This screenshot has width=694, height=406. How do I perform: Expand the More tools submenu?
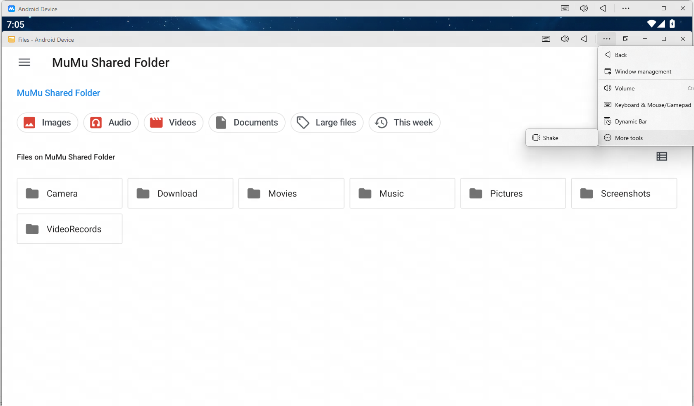(x=646, y=138)
